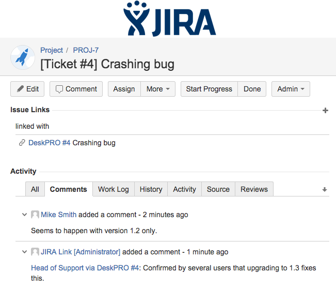
Task: Switch to the History tab
Action: click(x=151, y=189)
